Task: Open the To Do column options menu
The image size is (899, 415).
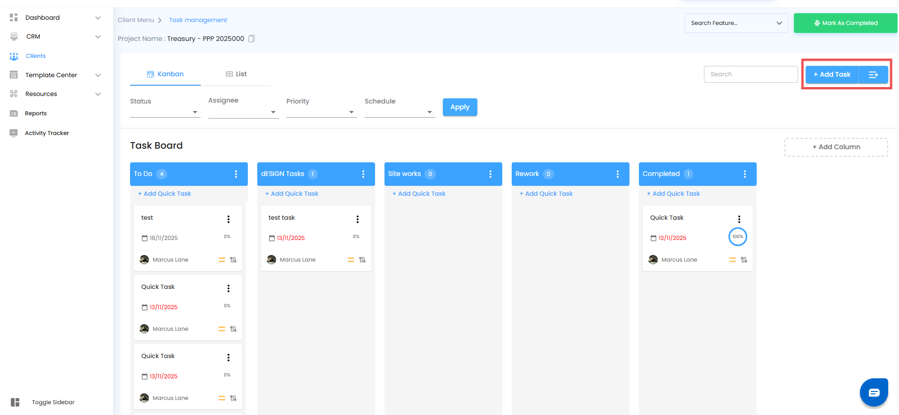Action: pos(236,174)
